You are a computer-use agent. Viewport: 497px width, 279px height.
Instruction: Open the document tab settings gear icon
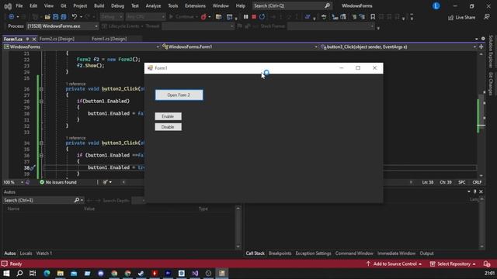coord(483,39)
